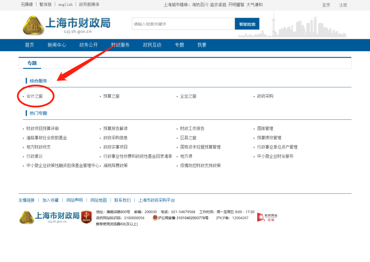
Task: Open 行政复议 topic
Action: 35,156
